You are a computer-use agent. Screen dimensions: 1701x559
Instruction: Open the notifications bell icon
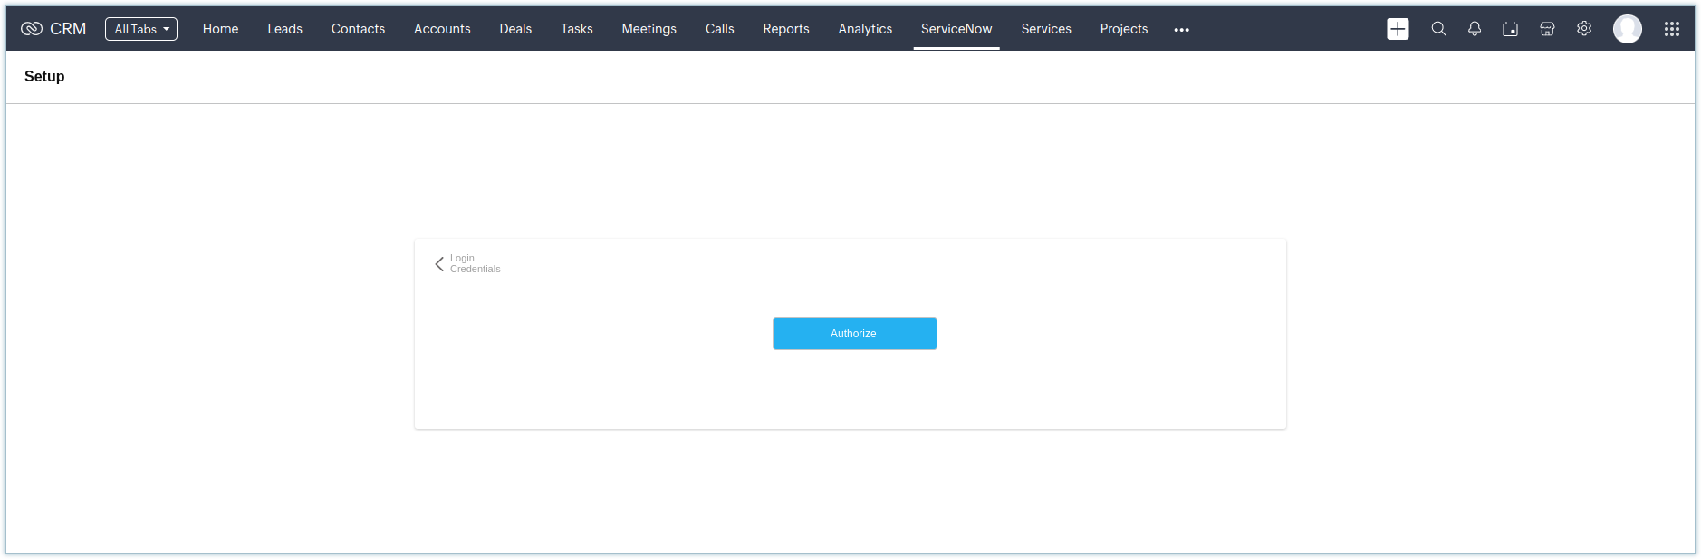click(x=1475, y=29)
